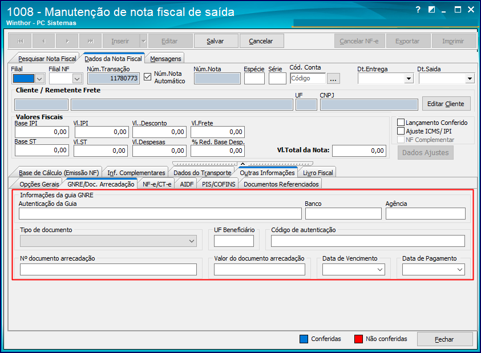Viewport: 481px width, 353px height.
Task: Switch to PIS/COFINS subtab
Action: coord(219,184)
